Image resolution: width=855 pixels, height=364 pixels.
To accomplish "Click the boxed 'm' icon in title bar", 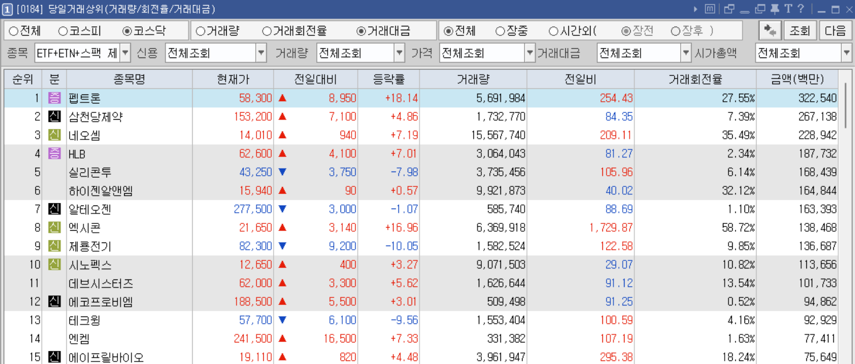I will (x=710, y=9).
